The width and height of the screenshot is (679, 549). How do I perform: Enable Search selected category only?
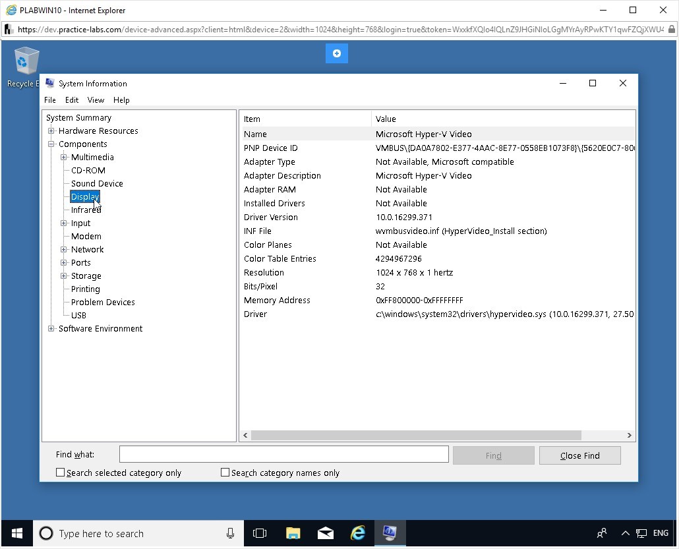pyautogui.click(x=60, y=473)
